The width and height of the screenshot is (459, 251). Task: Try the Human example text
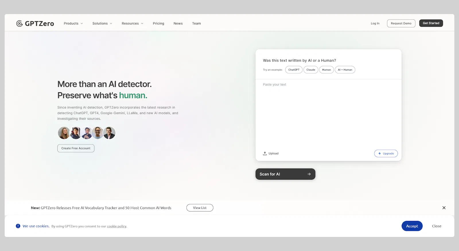pos(326,70)
